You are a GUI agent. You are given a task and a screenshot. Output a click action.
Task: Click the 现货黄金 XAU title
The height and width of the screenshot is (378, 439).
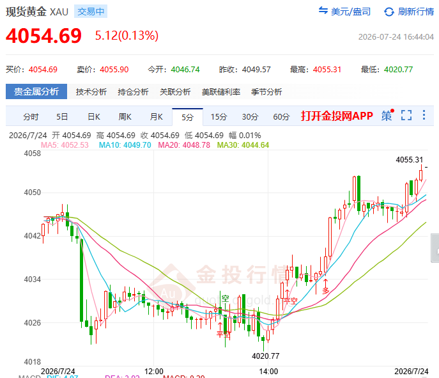pos(37,12)
